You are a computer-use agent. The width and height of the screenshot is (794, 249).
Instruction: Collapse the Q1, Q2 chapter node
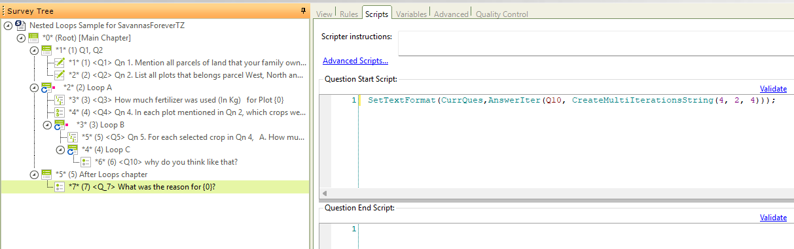(33, 50)
